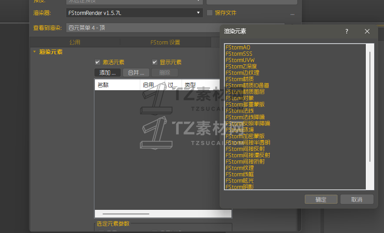
Task: Toggle the 保存文件 checkbox
Action: [x=210, y=13]
